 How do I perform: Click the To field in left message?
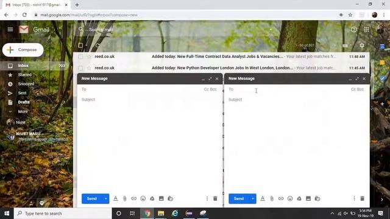142,89
